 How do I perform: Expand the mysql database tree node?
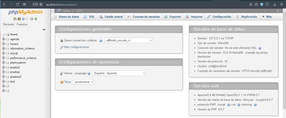(3, 53)
